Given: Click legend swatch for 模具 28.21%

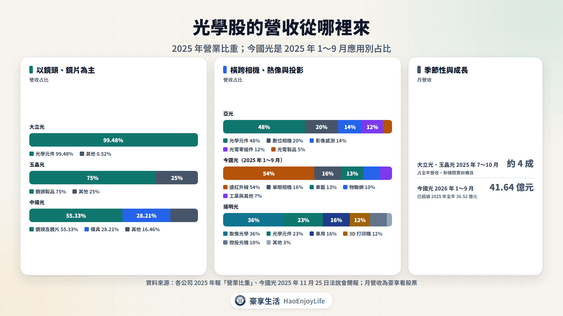Looking at the screenshot, I should (x=87, y=229).
